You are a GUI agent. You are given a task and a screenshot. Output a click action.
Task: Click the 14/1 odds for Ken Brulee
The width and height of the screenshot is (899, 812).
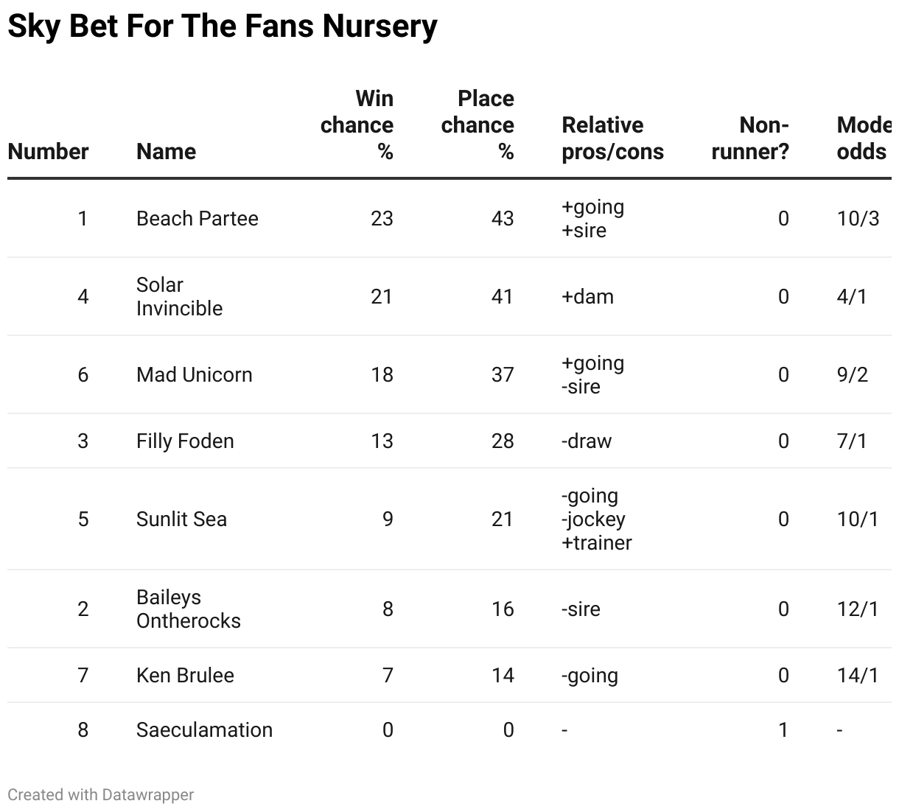(x=858, y=676)
